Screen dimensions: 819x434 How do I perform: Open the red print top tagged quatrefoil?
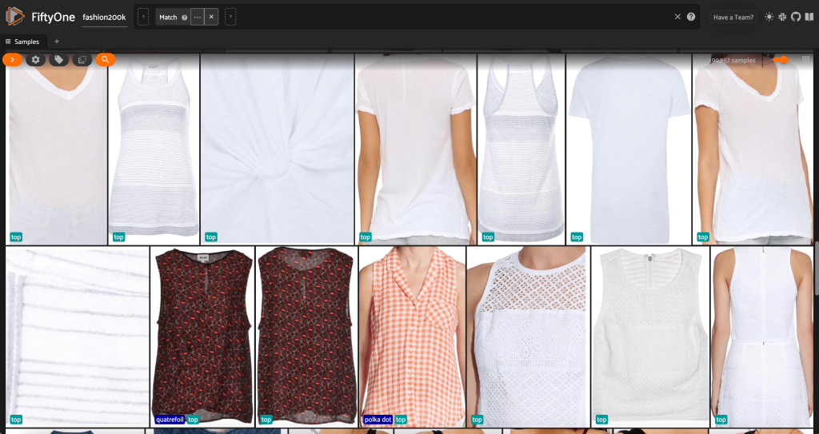[x=202, y=336]
